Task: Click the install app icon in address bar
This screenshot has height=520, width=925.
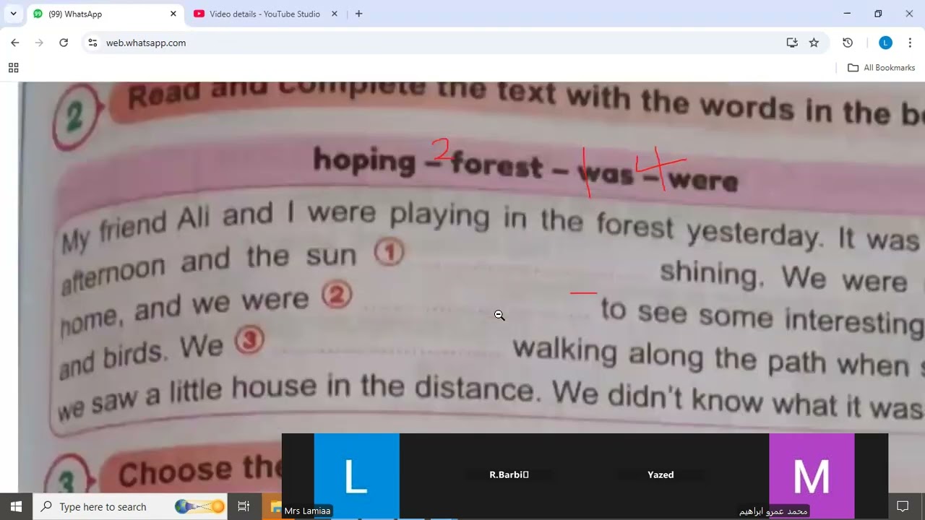Action: (792, 43)
